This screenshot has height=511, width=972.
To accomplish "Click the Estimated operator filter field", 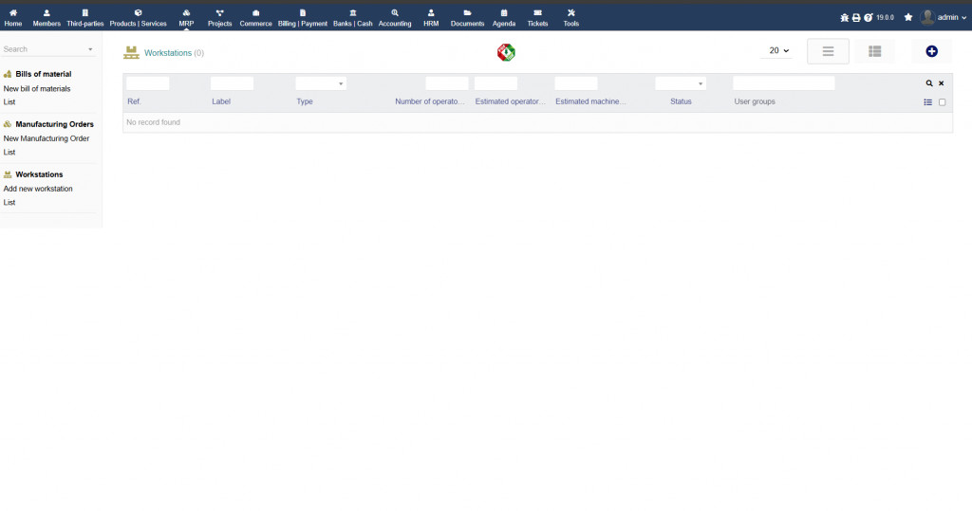I will coord(495,83).
